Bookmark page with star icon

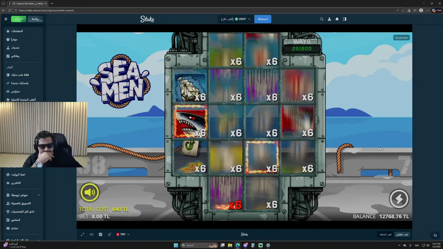(x=403, y=10)
